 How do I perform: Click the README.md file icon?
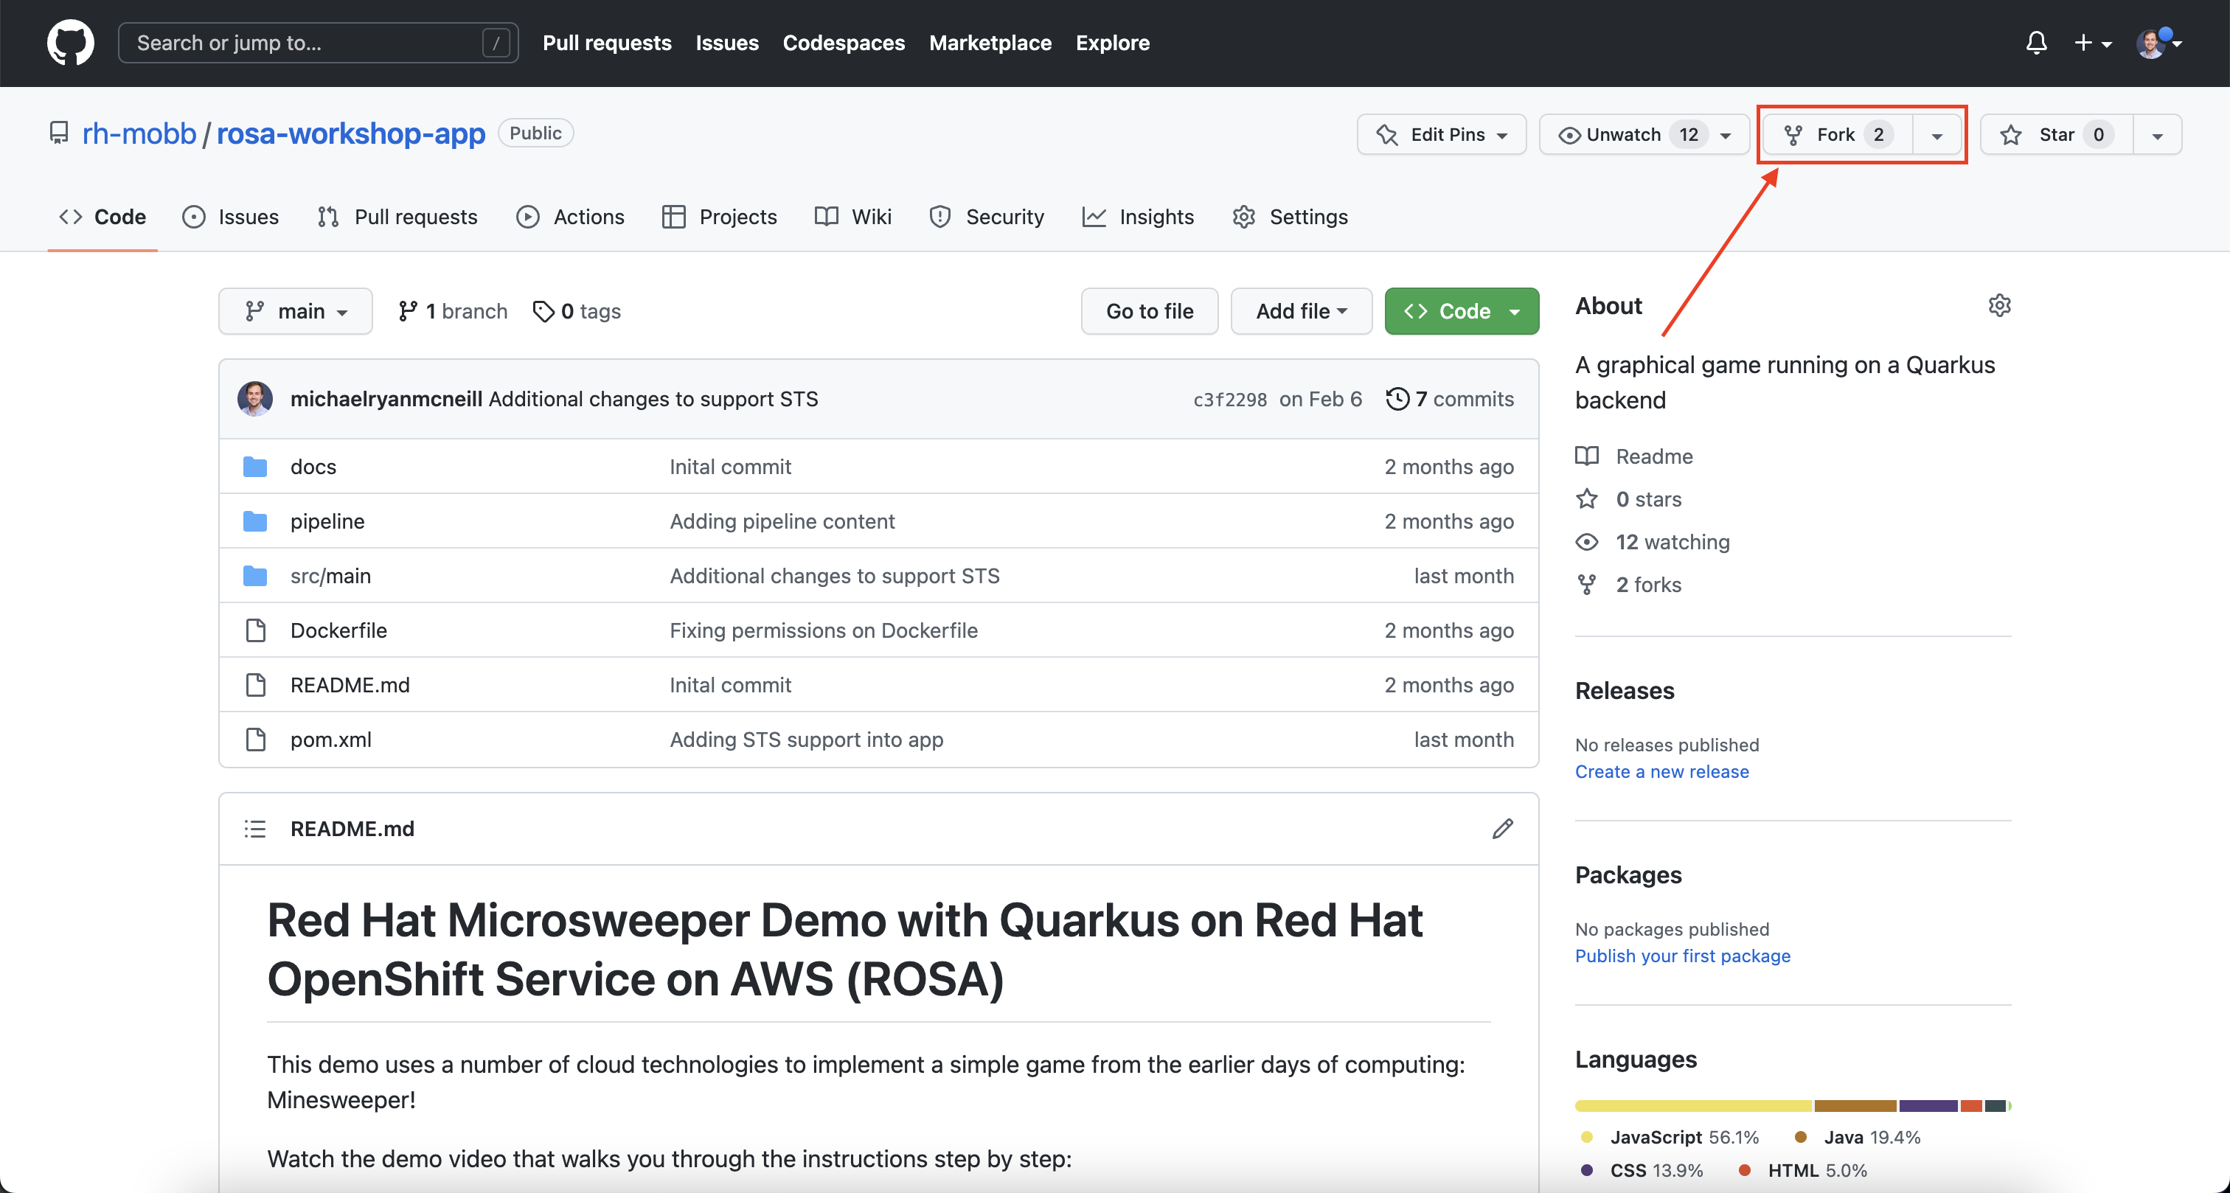(255, 685)
